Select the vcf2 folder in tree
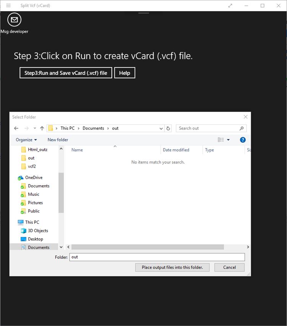Screen dimensions: 287x326 [x=32, y=166]
